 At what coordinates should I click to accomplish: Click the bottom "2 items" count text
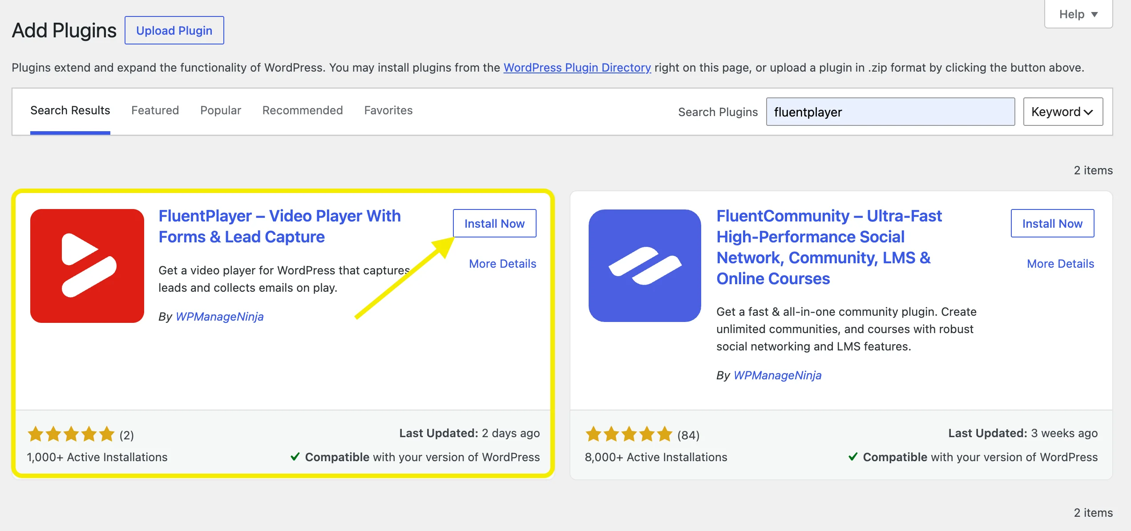pos(1093,513)
